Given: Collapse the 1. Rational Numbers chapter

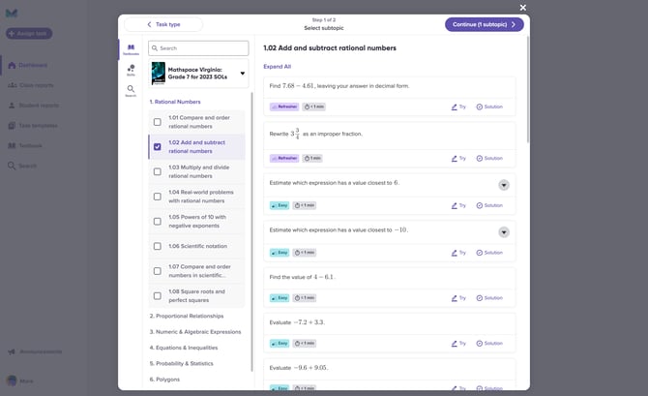Looking at the screenshot, I should click(x=175, y=102).
